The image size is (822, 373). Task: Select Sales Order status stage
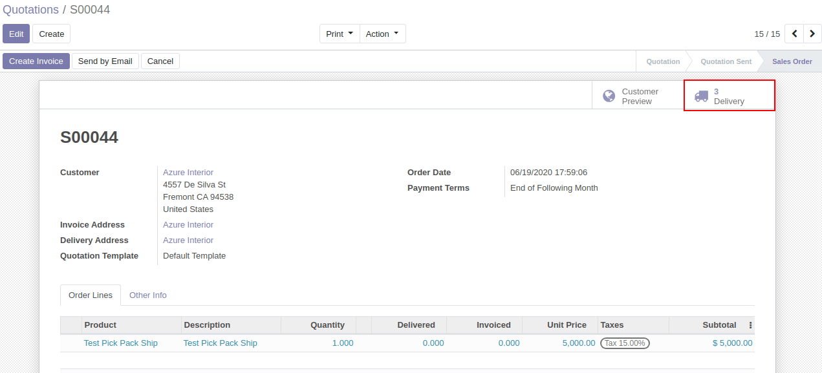792,61
